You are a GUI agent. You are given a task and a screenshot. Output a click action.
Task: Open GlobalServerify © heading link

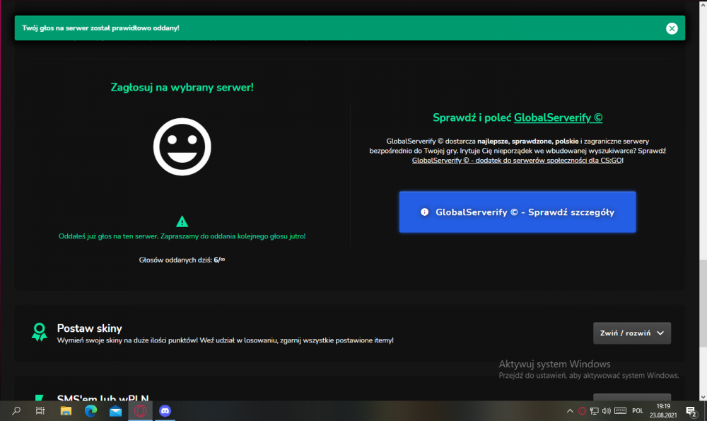coord(559,117)
